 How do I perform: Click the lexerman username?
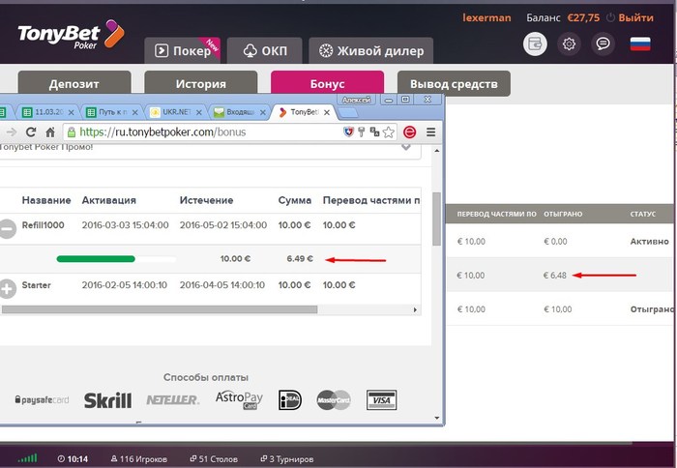coord(486,17)
